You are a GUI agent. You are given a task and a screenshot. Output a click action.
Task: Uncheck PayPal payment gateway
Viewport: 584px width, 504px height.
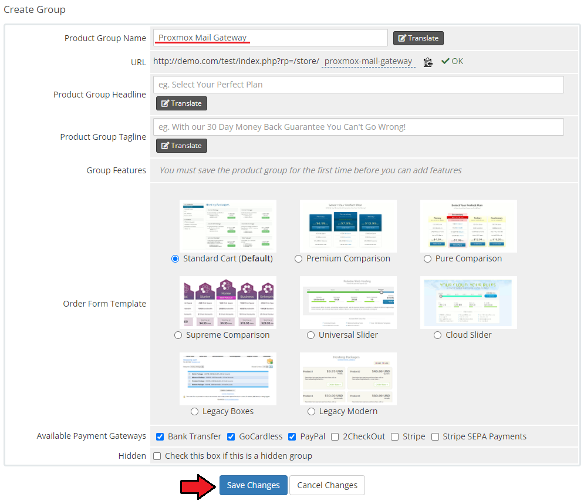(292, 436)
